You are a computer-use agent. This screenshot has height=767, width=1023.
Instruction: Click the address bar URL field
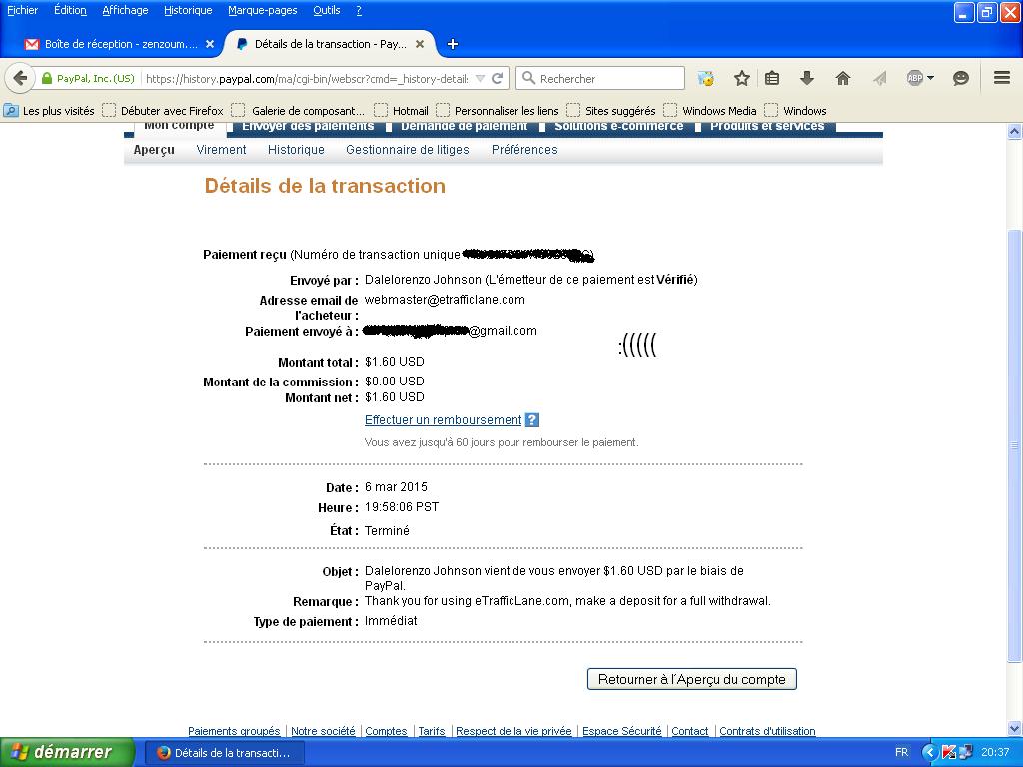pyautogui.click(x=307, y=78)
